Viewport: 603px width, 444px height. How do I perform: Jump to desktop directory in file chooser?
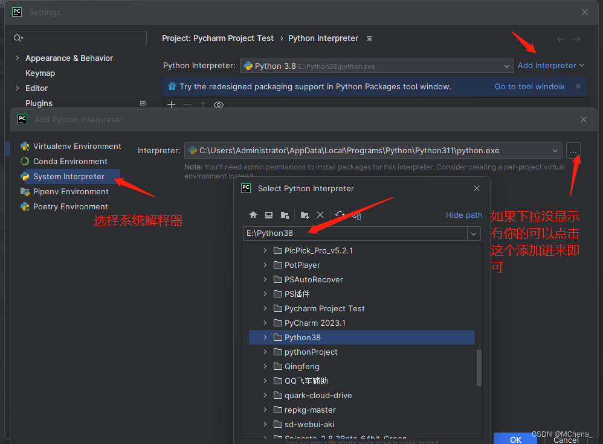269,215
